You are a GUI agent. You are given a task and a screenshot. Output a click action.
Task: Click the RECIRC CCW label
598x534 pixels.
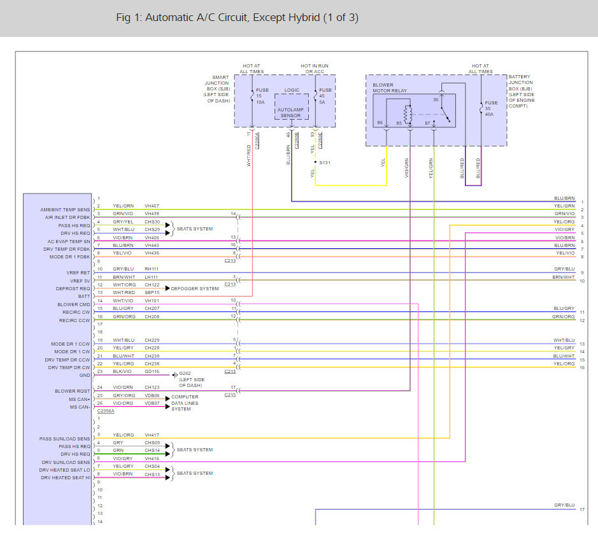coord(75,321)
